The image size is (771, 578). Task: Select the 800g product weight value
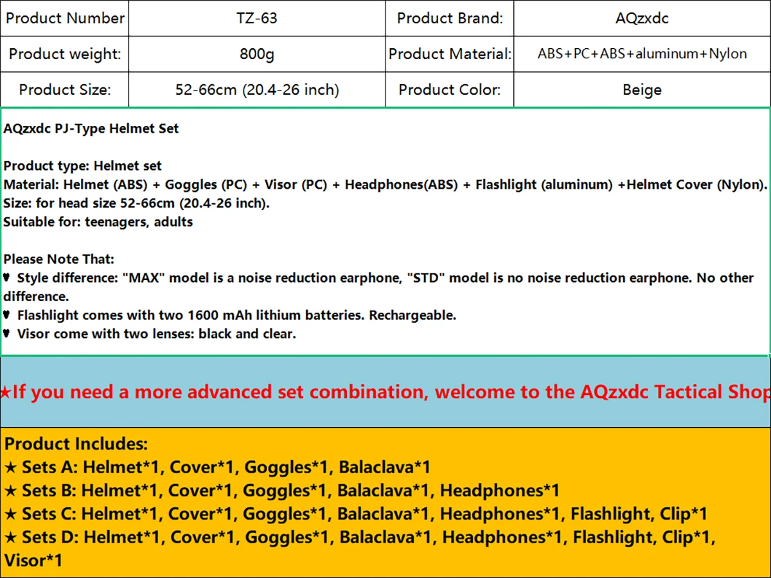pyautogui.click(x=256, y=54)
